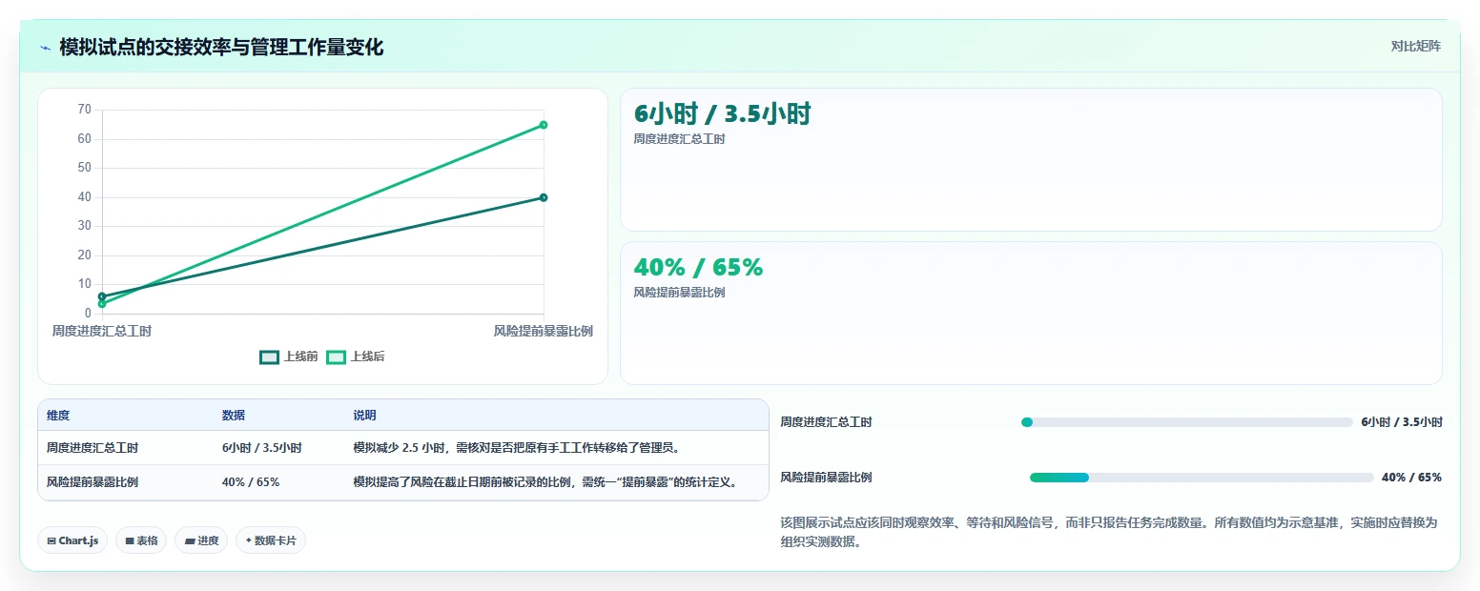Image resolution: width=1480 pixels, height=591 pixels.
Task: Click table cell 周度进度汇总工时
Action: click(92, 448)
